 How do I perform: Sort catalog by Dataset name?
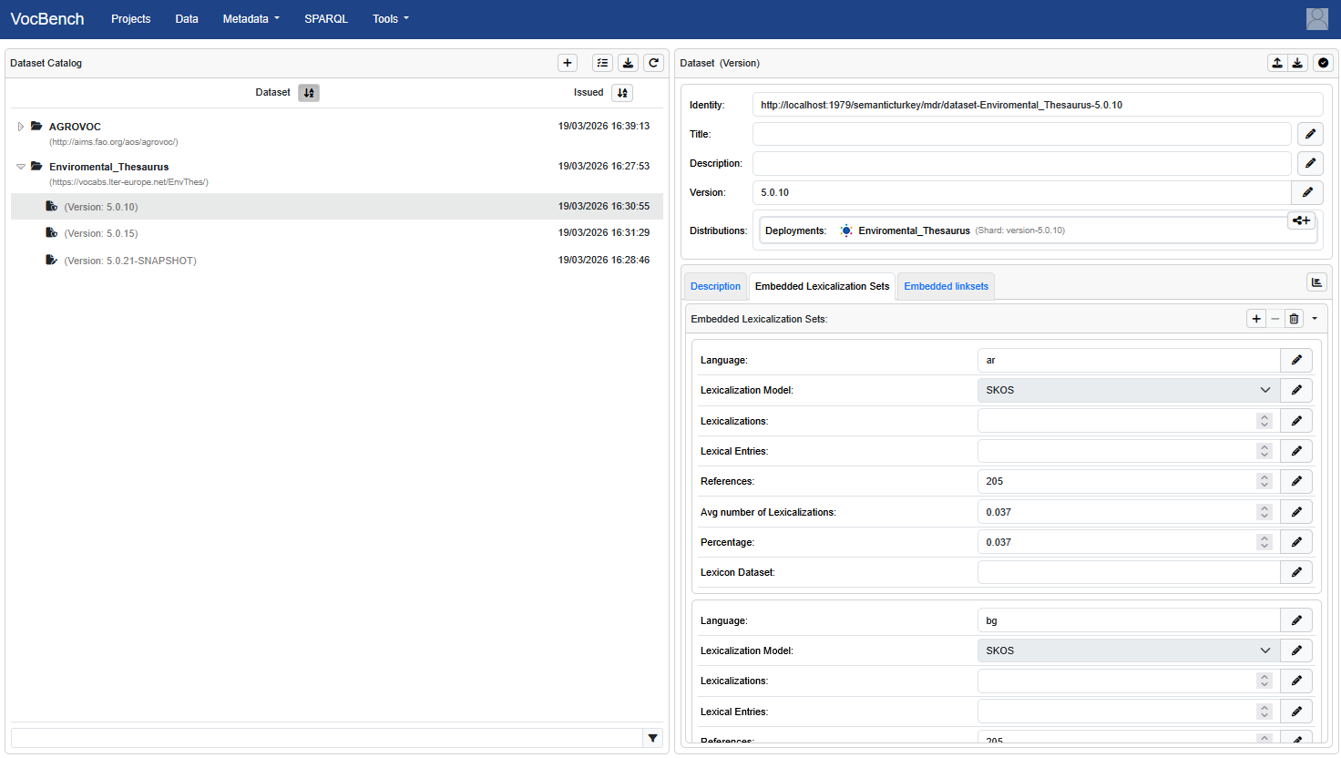click(x=309, y=93)
